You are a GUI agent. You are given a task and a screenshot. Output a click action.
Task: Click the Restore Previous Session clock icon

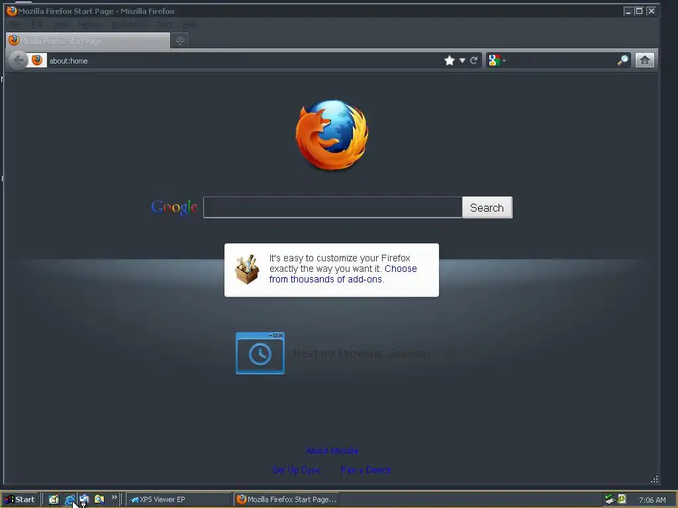260,353
